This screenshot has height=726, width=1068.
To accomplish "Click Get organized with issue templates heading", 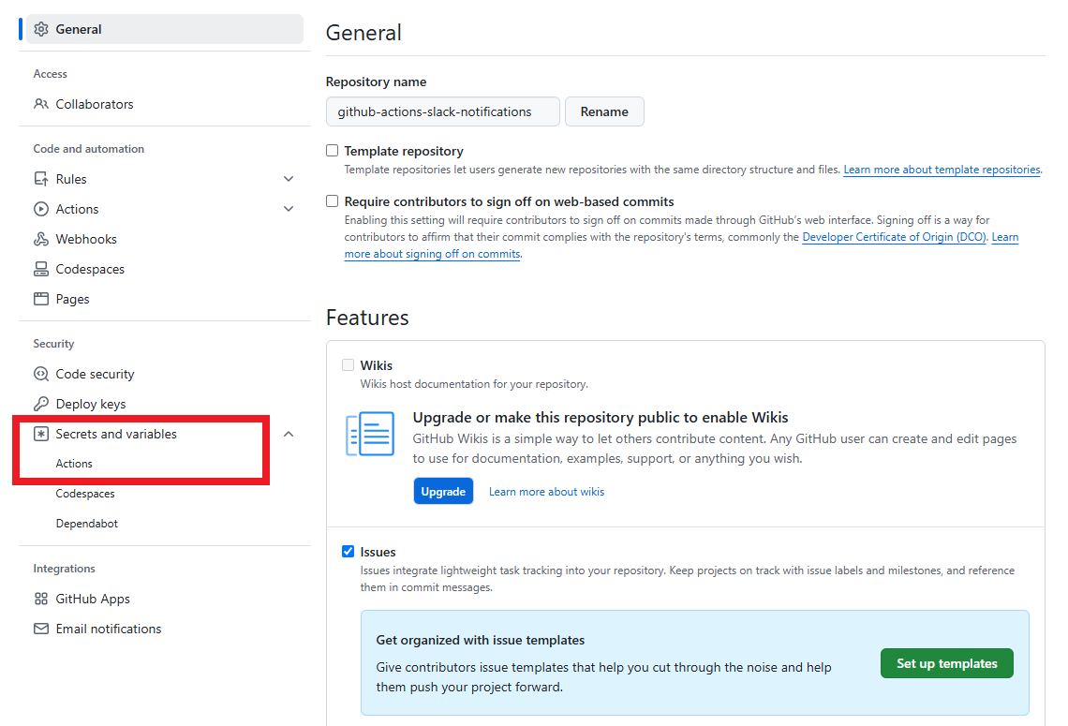I will pos(481,640).
